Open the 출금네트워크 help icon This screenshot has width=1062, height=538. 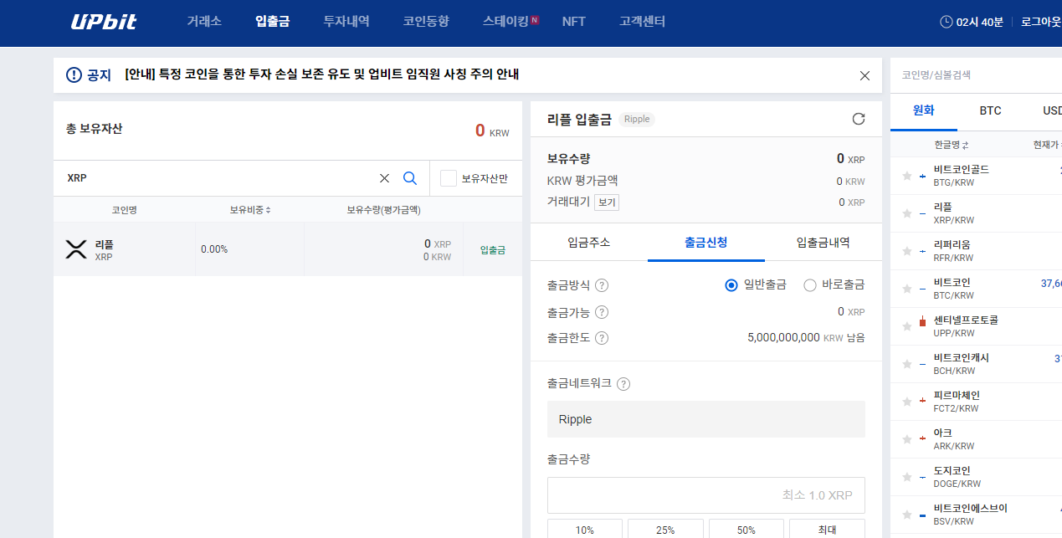(x=623, y=384)
